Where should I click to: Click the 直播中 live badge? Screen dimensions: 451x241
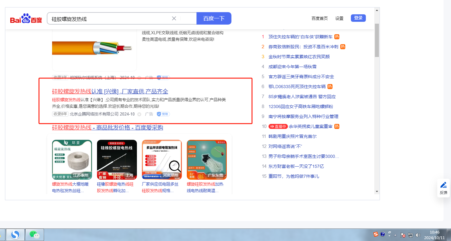pyautogui.click(x=278, y=126)
